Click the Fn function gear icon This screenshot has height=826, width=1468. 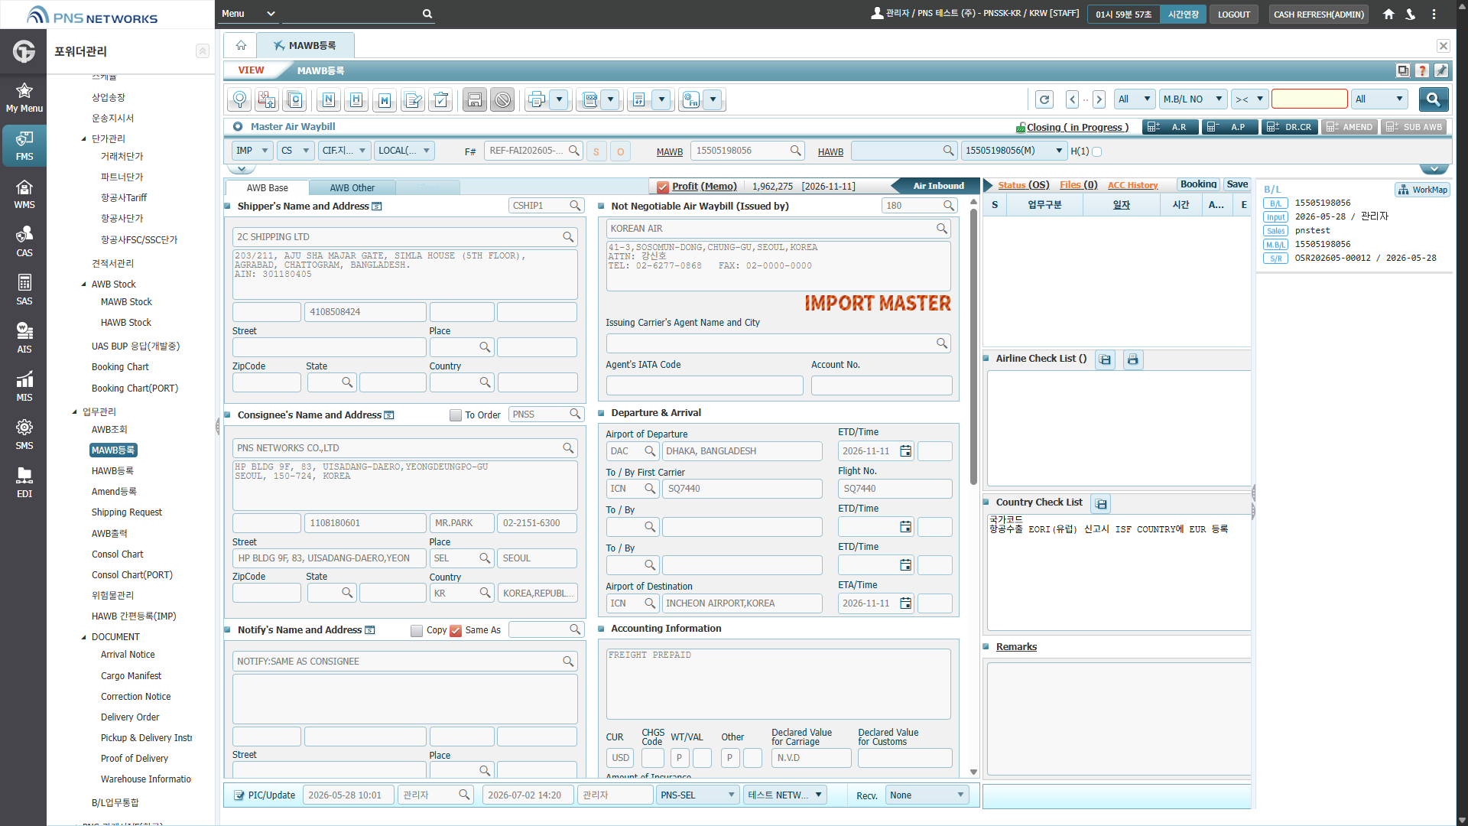click(690, 99)
